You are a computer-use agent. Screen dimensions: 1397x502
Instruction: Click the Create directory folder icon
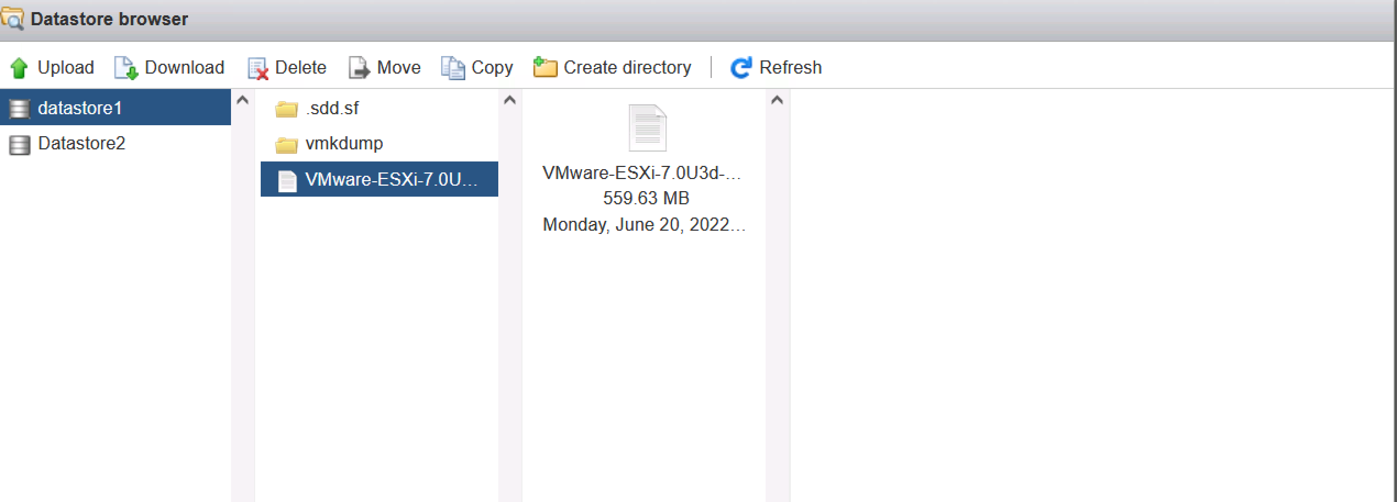545,68
